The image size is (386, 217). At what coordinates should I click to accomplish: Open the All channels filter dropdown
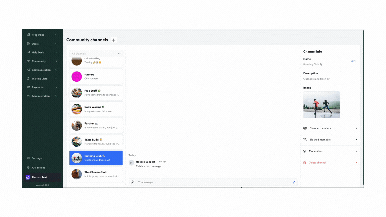click(96, 54)
